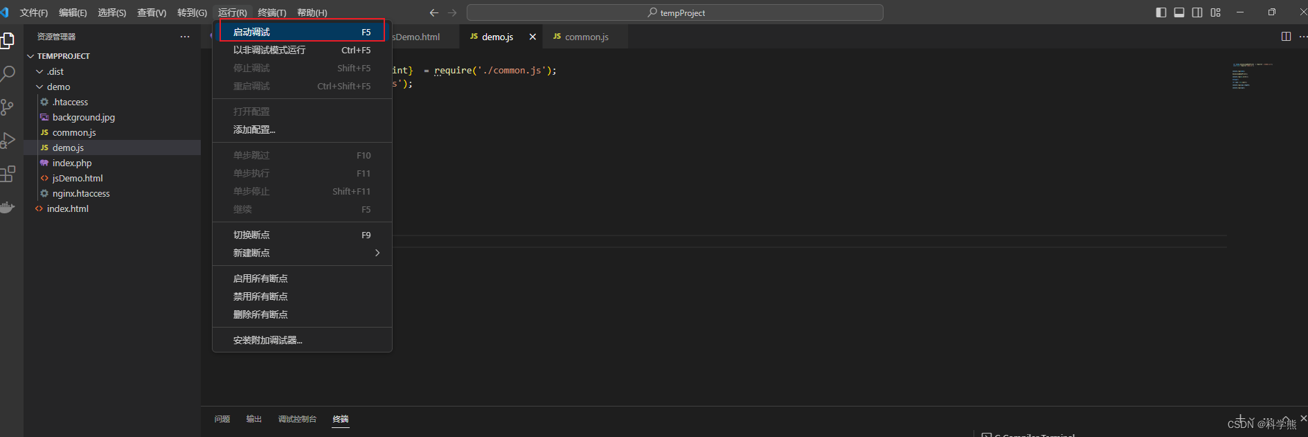Open the Search view in activity bar
This screenshot has width=1308, height=437.
pos(8,74)
